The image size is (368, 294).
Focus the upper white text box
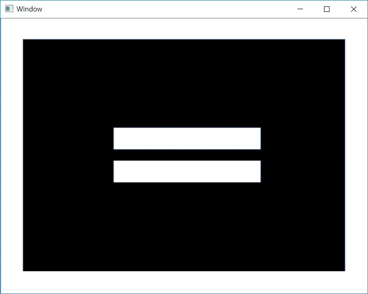click(187, 139)
